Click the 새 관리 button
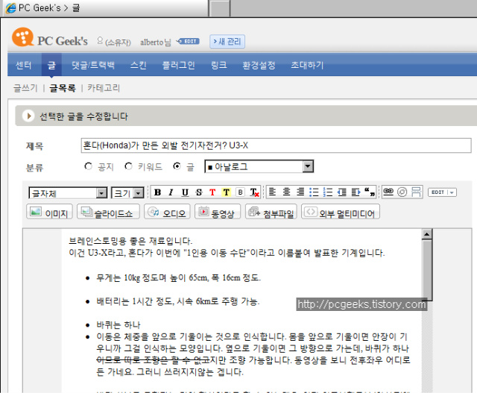The width and height of the screenshot is (477, 393). point(227,42)
